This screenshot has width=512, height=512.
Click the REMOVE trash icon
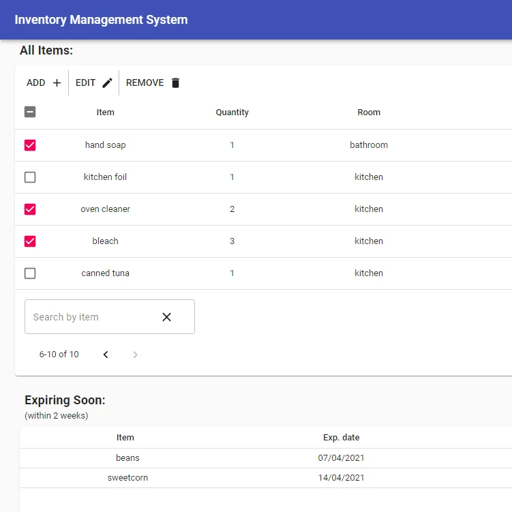(176, 83)
